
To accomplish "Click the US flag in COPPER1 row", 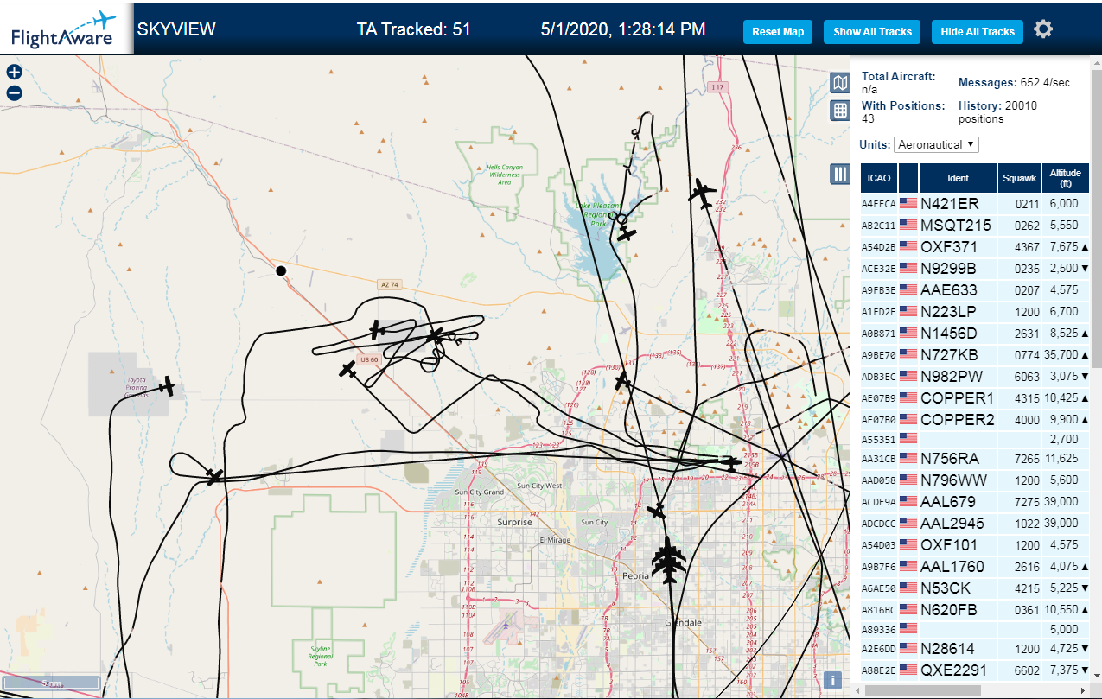I will point(908,397).
